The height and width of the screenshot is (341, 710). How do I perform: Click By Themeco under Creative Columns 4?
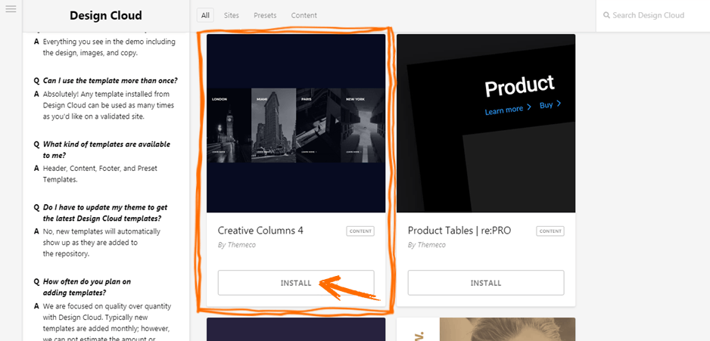tap(236, 245)
